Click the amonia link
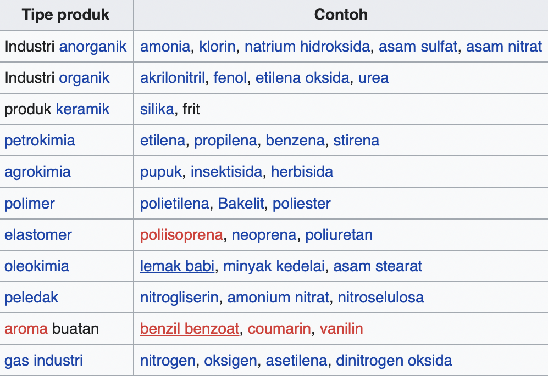 click(165, 47)
